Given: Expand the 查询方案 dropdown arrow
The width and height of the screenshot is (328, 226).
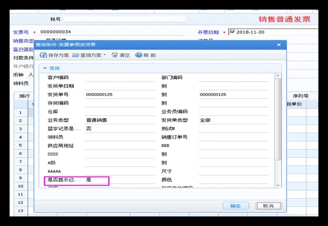Looking at the screenshot, I should [105, 55].
